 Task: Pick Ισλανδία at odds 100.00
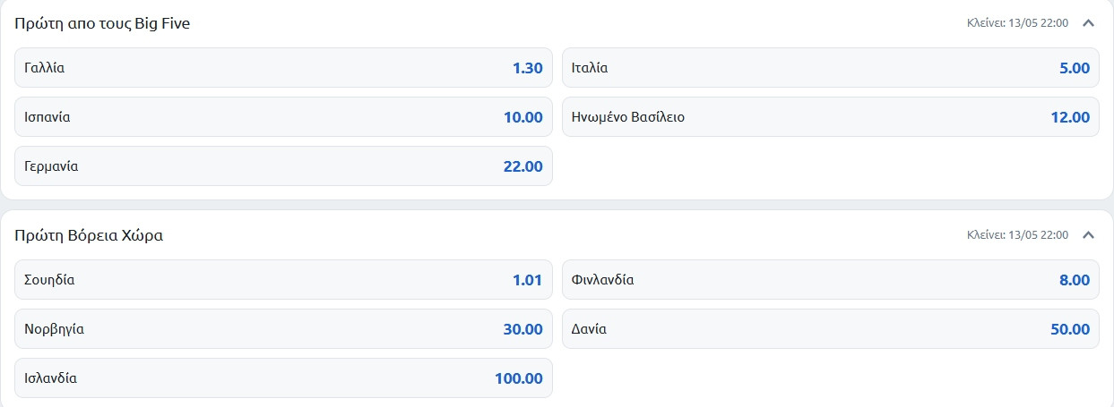[x=283, y=378]
